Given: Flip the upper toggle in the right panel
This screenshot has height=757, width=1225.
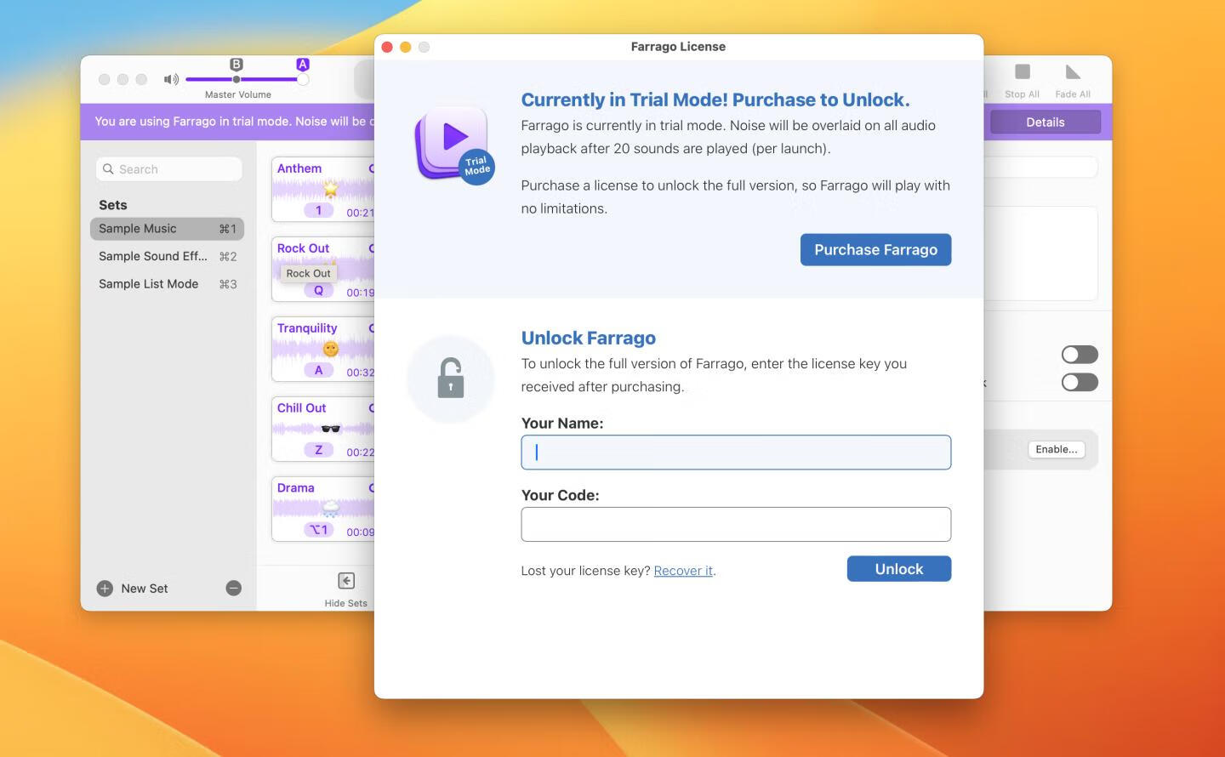Looking at the screenshot, I should coord(1079,354).
